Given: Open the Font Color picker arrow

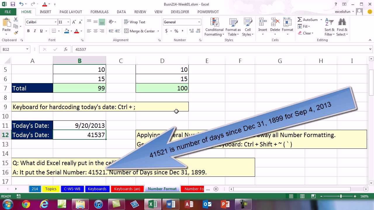Looking at the screenshot, I should click(81, 31).
